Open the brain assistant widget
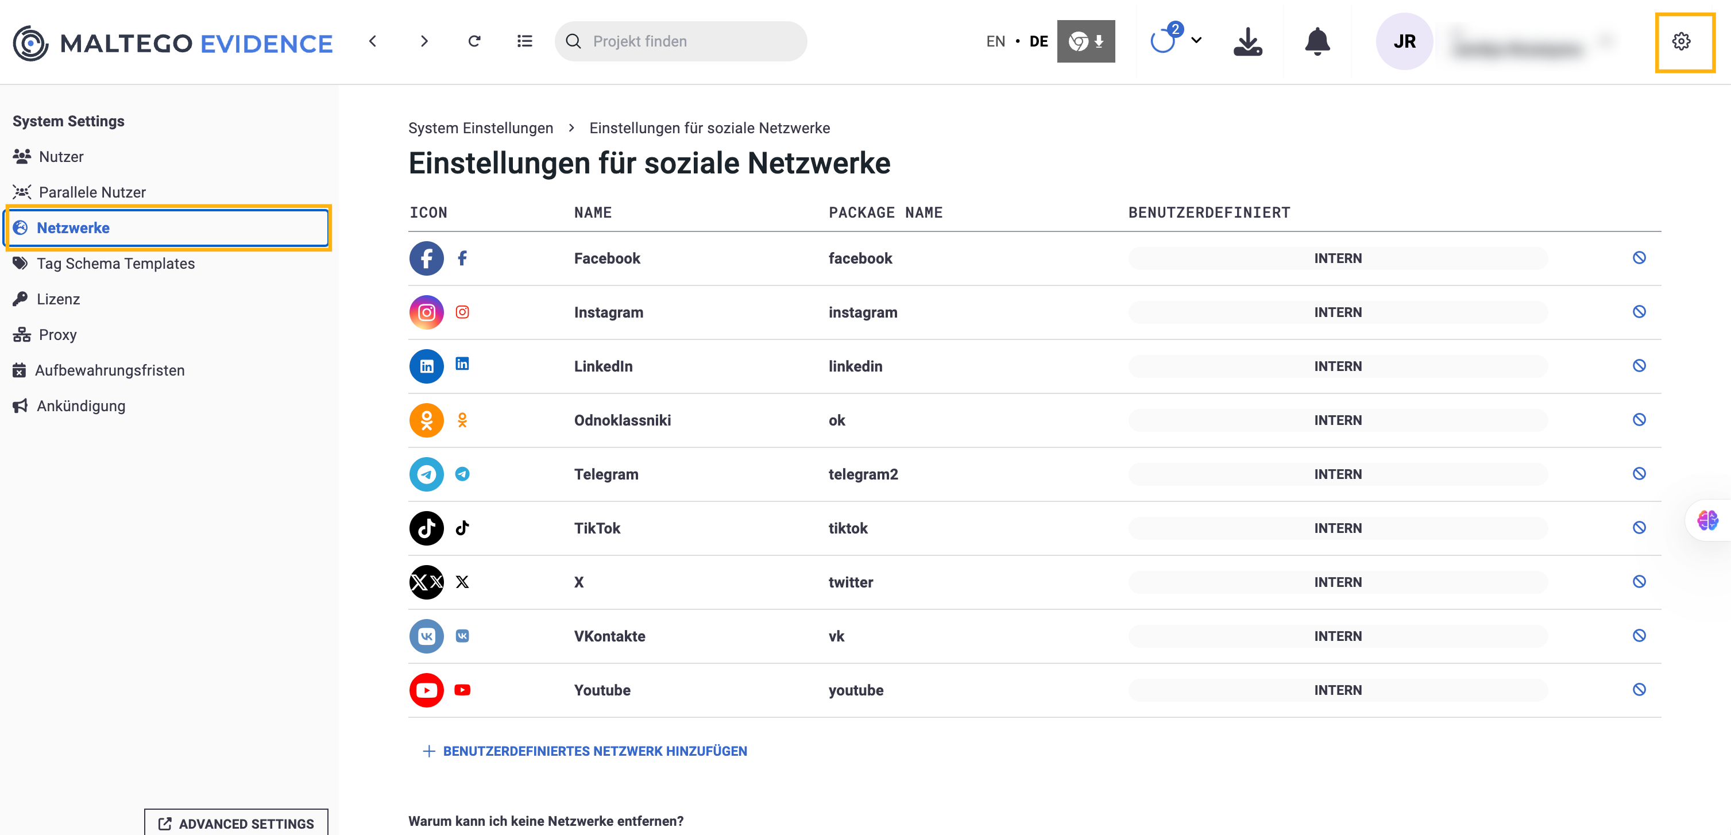The width and height of the screenshot is (1731, 835). click(1707, 520)
